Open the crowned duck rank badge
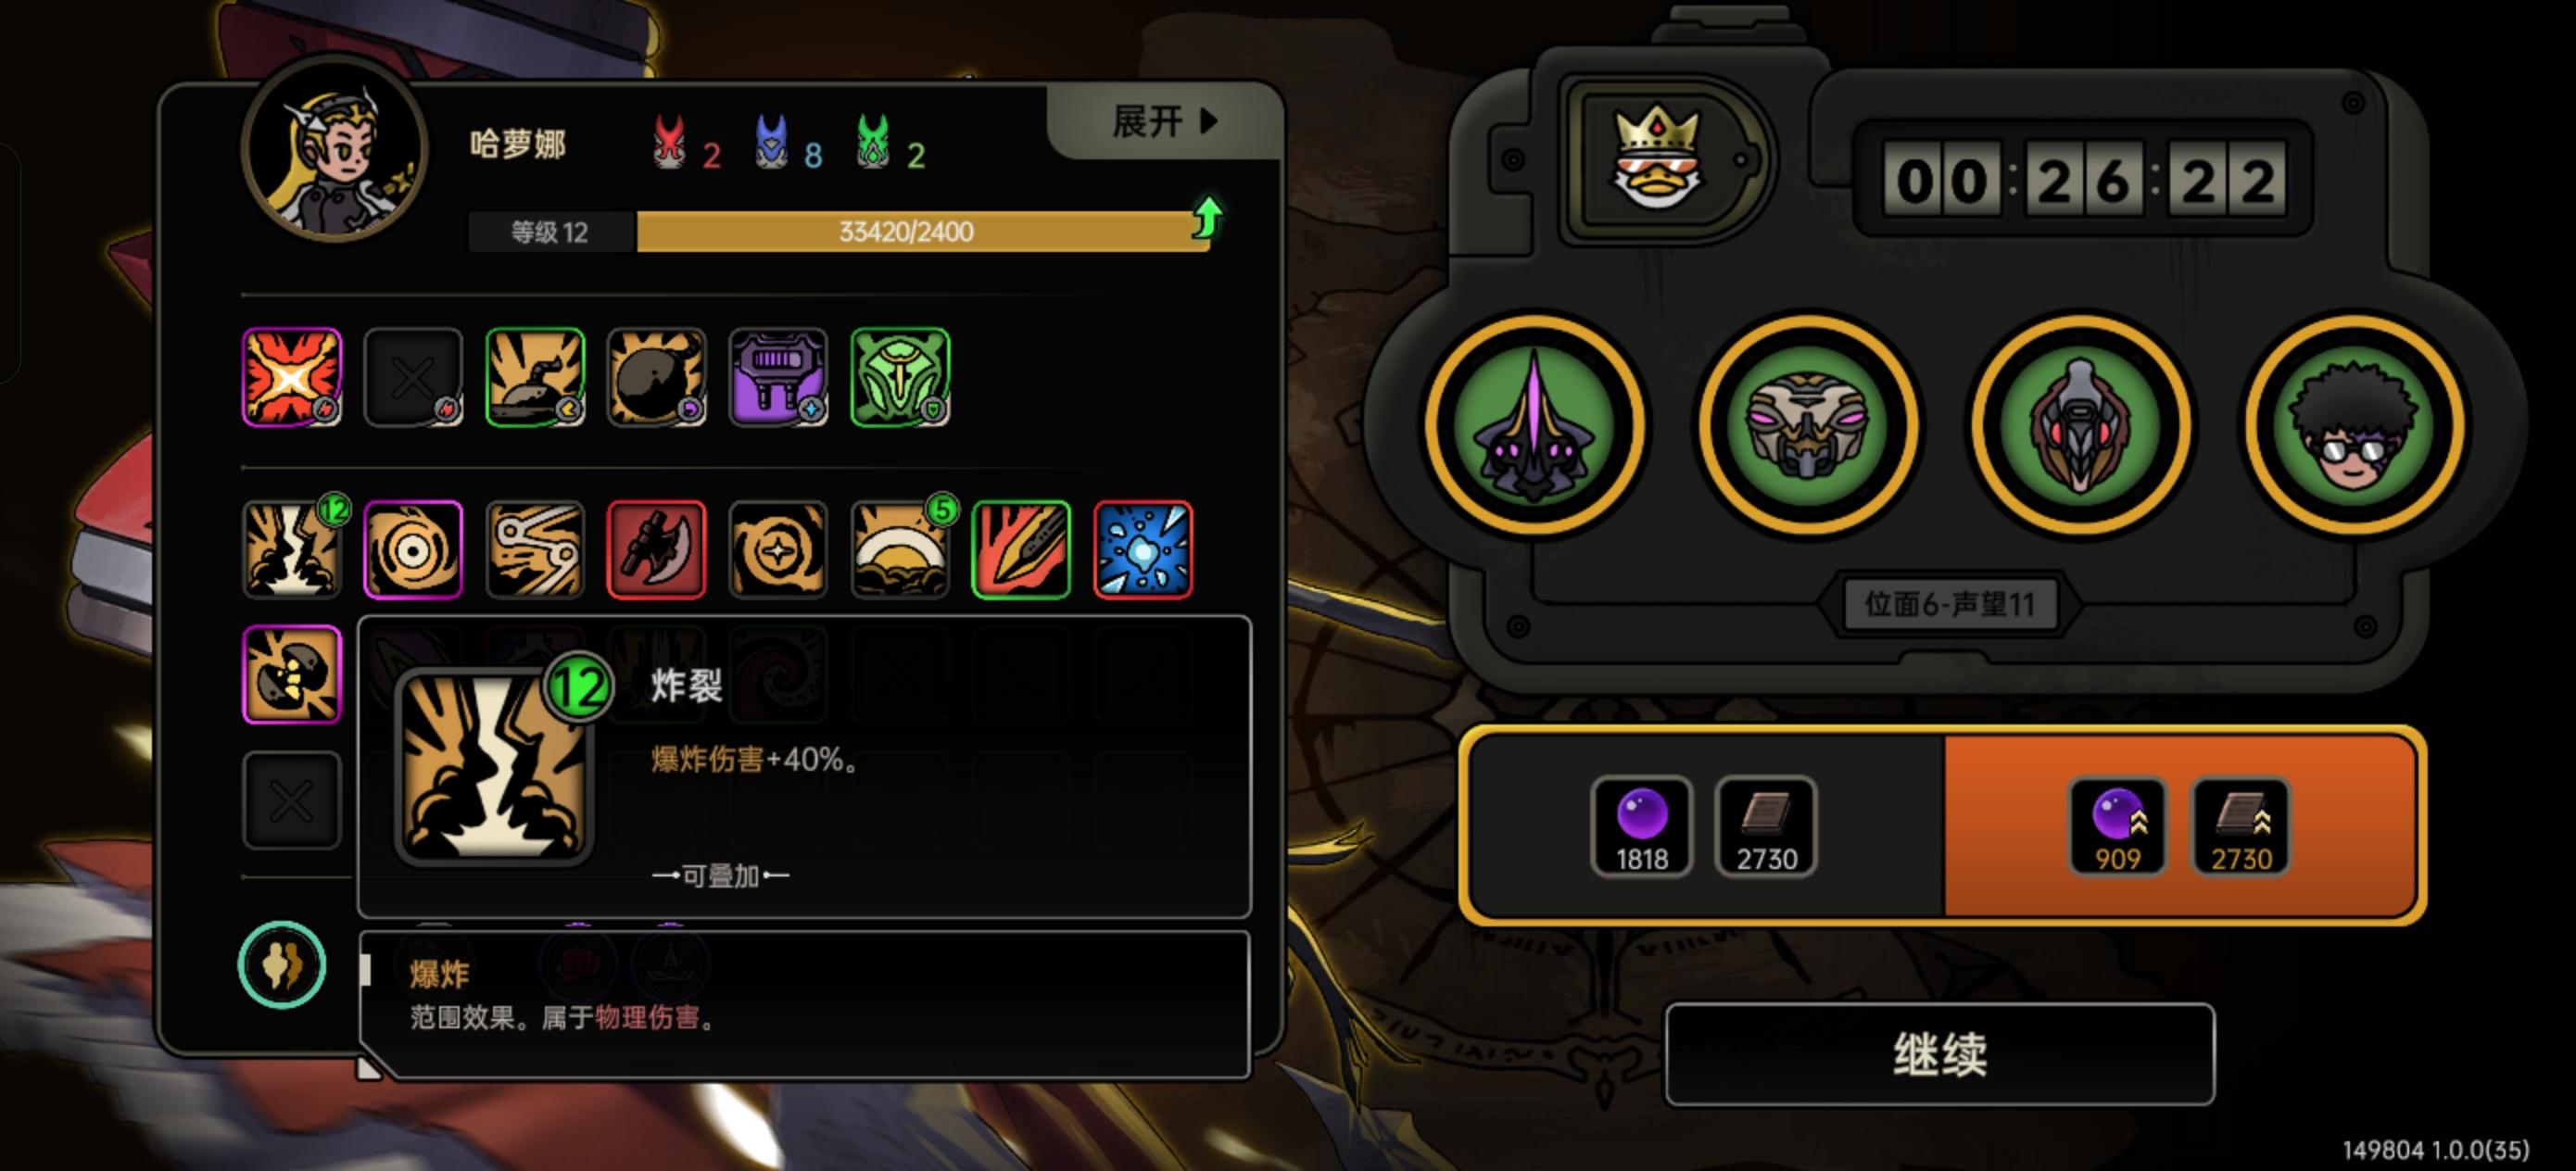The image size is (2576, 1171). coord(1663,160)
